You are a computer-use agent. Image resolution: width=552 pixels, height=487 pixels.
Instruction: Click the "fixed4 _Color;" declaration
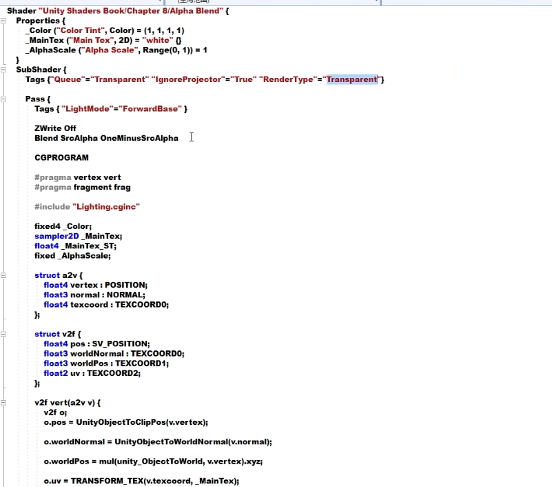tap(63, 226)
